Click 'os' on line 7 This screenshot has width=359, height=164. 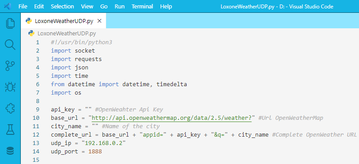tap(78, 93)
